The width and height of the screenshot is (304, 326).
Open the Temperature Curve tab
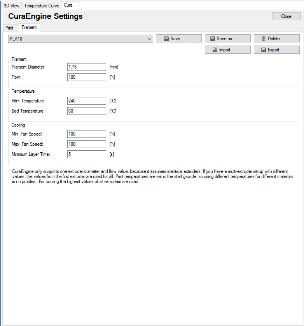[42, 6]
